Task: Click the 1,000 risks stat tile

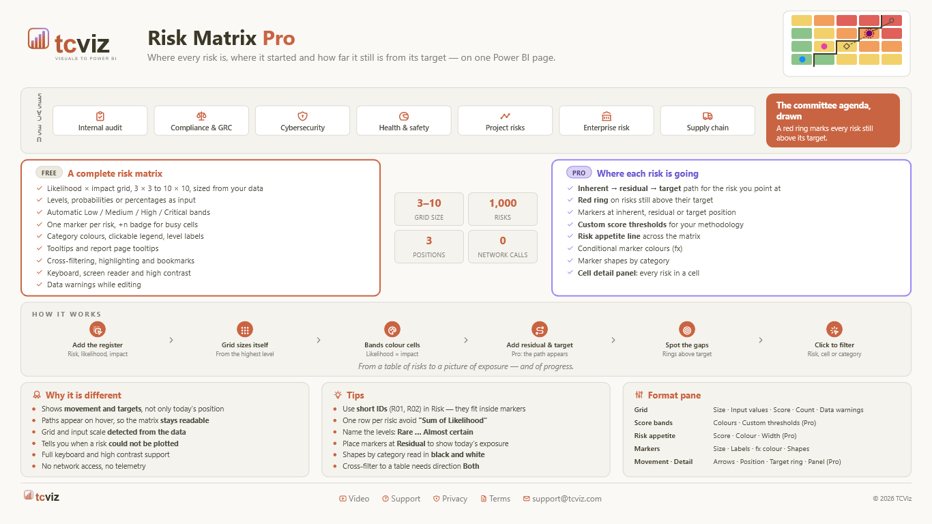Action: [503, 209]
